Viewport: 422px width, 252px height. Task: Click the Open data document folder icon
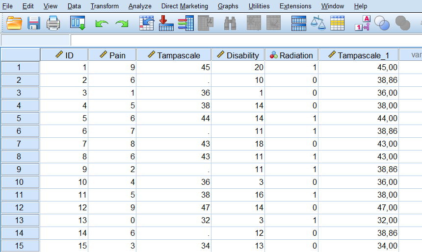[14, 23]
